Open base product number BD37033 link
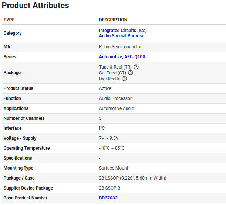The height and width of the screenshot is (205, 226). point(108,198)
